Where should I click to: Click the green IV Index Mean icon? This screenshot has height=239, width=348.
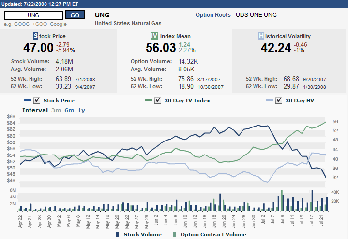pos(154,36)
